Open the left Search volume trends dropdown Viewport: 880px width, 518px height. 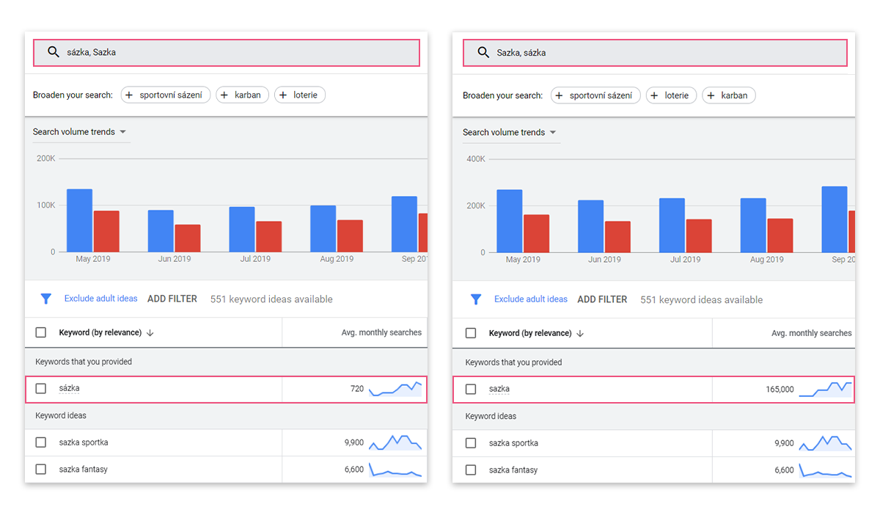pos(80,132)
